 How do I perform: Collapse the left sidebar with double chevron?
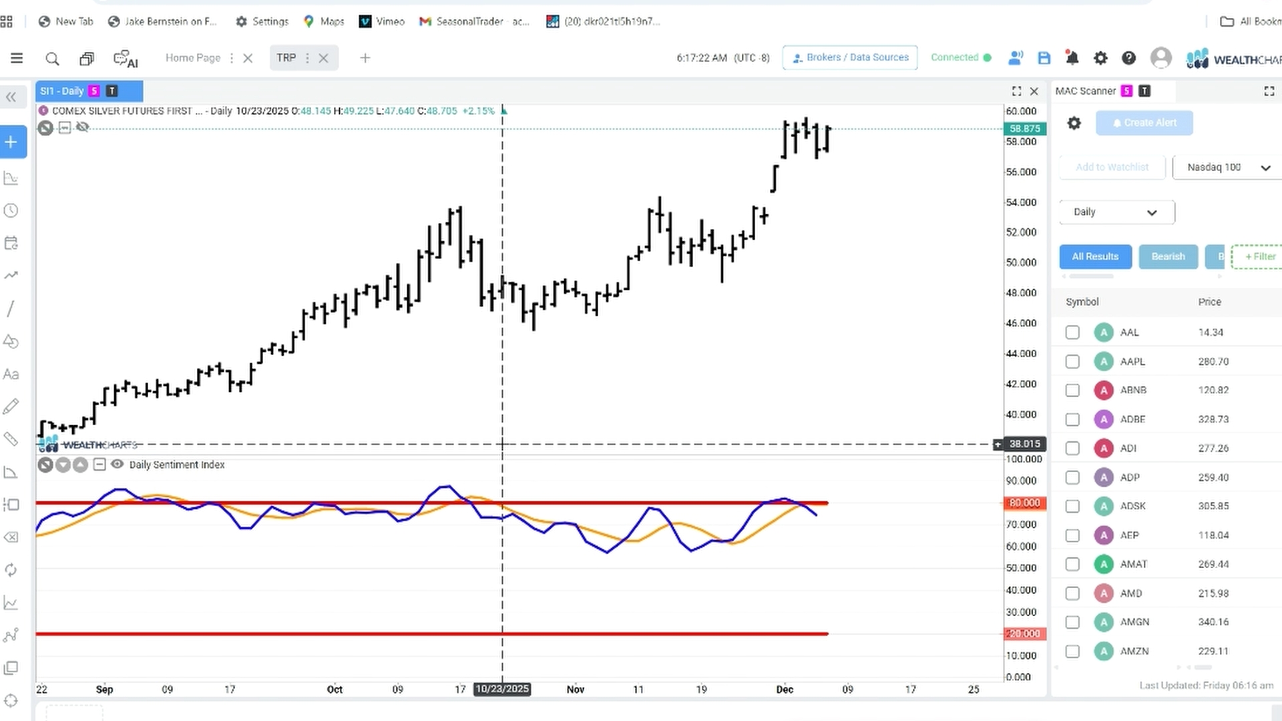click(11, 97)
